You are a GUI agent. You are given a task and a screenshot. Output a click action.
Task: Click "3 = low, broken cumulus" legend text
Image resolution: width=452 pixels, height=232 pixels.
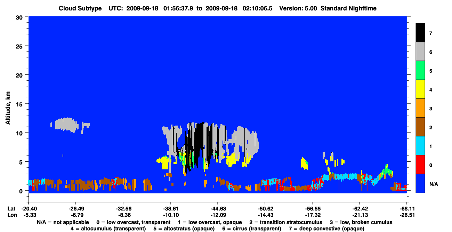point(361,222)
